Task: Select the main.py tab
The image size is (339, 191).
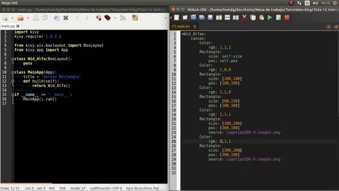Action: pos(8,26)
